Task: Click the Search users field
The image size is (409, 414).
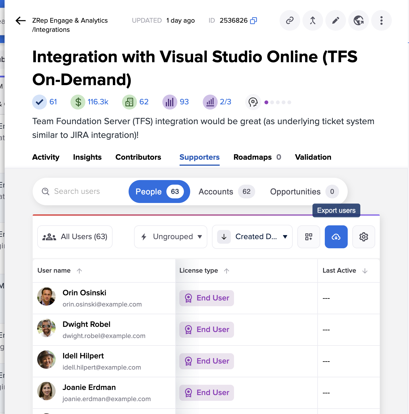Action: pos(83,192)
